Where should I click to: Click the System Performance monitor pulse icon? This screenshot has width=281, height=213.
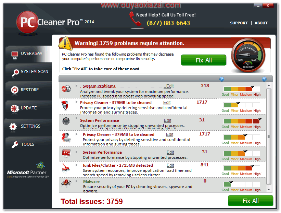point(66,153)
